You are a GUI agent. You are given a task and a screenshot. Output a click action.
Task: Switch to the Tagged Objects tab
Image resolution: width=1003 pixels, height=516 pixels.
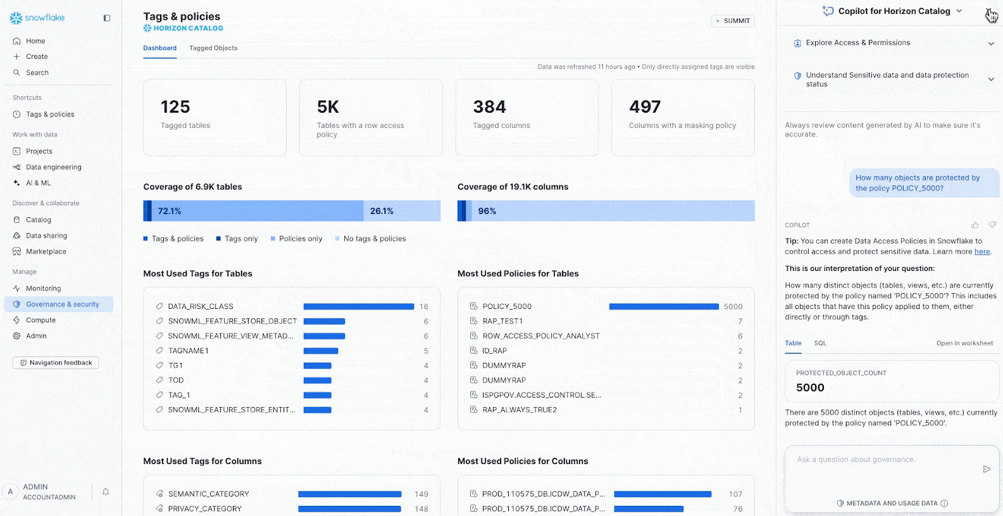(213, 48)
